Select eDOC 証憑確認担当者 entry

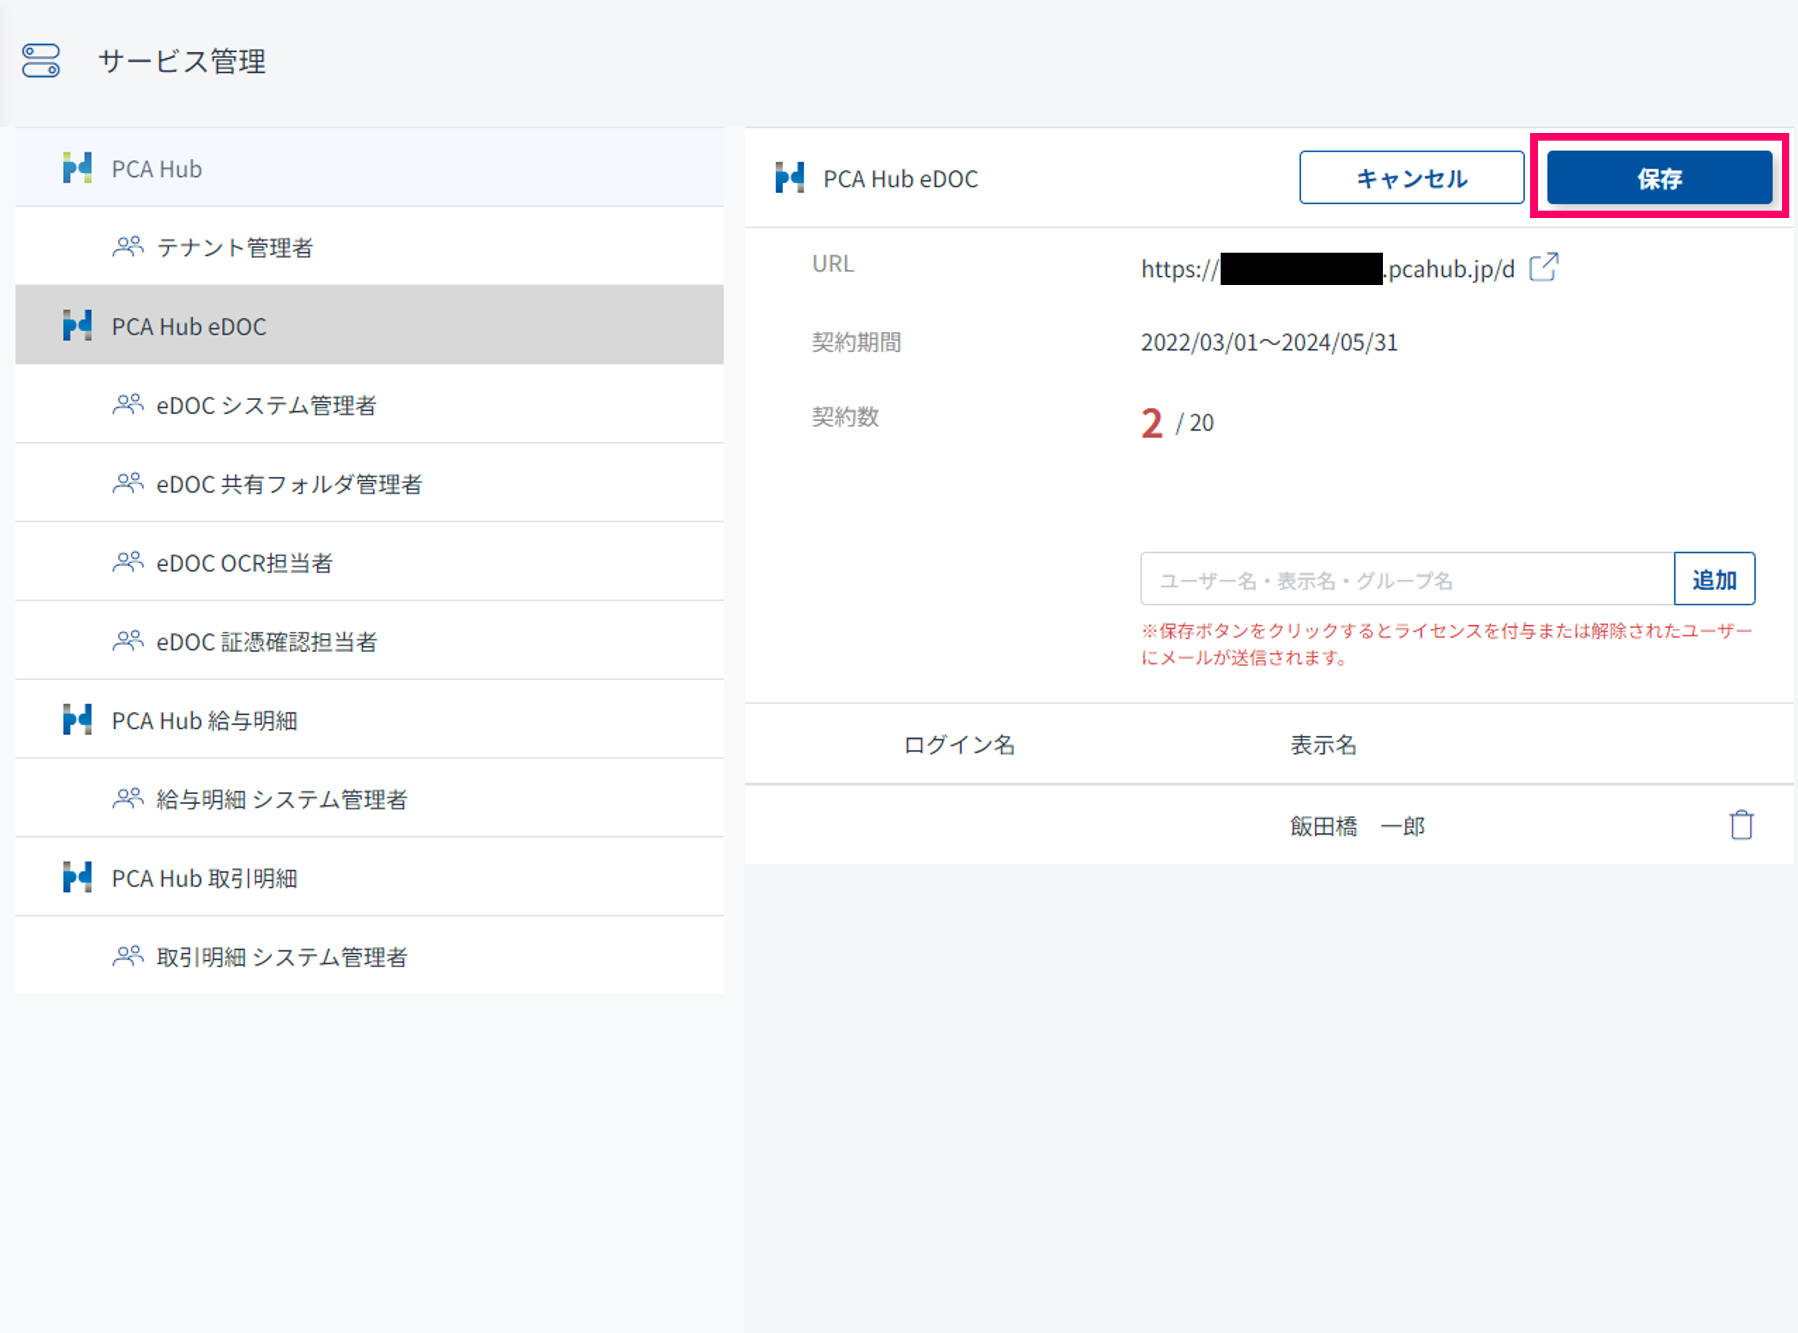[x=266, y=641]
